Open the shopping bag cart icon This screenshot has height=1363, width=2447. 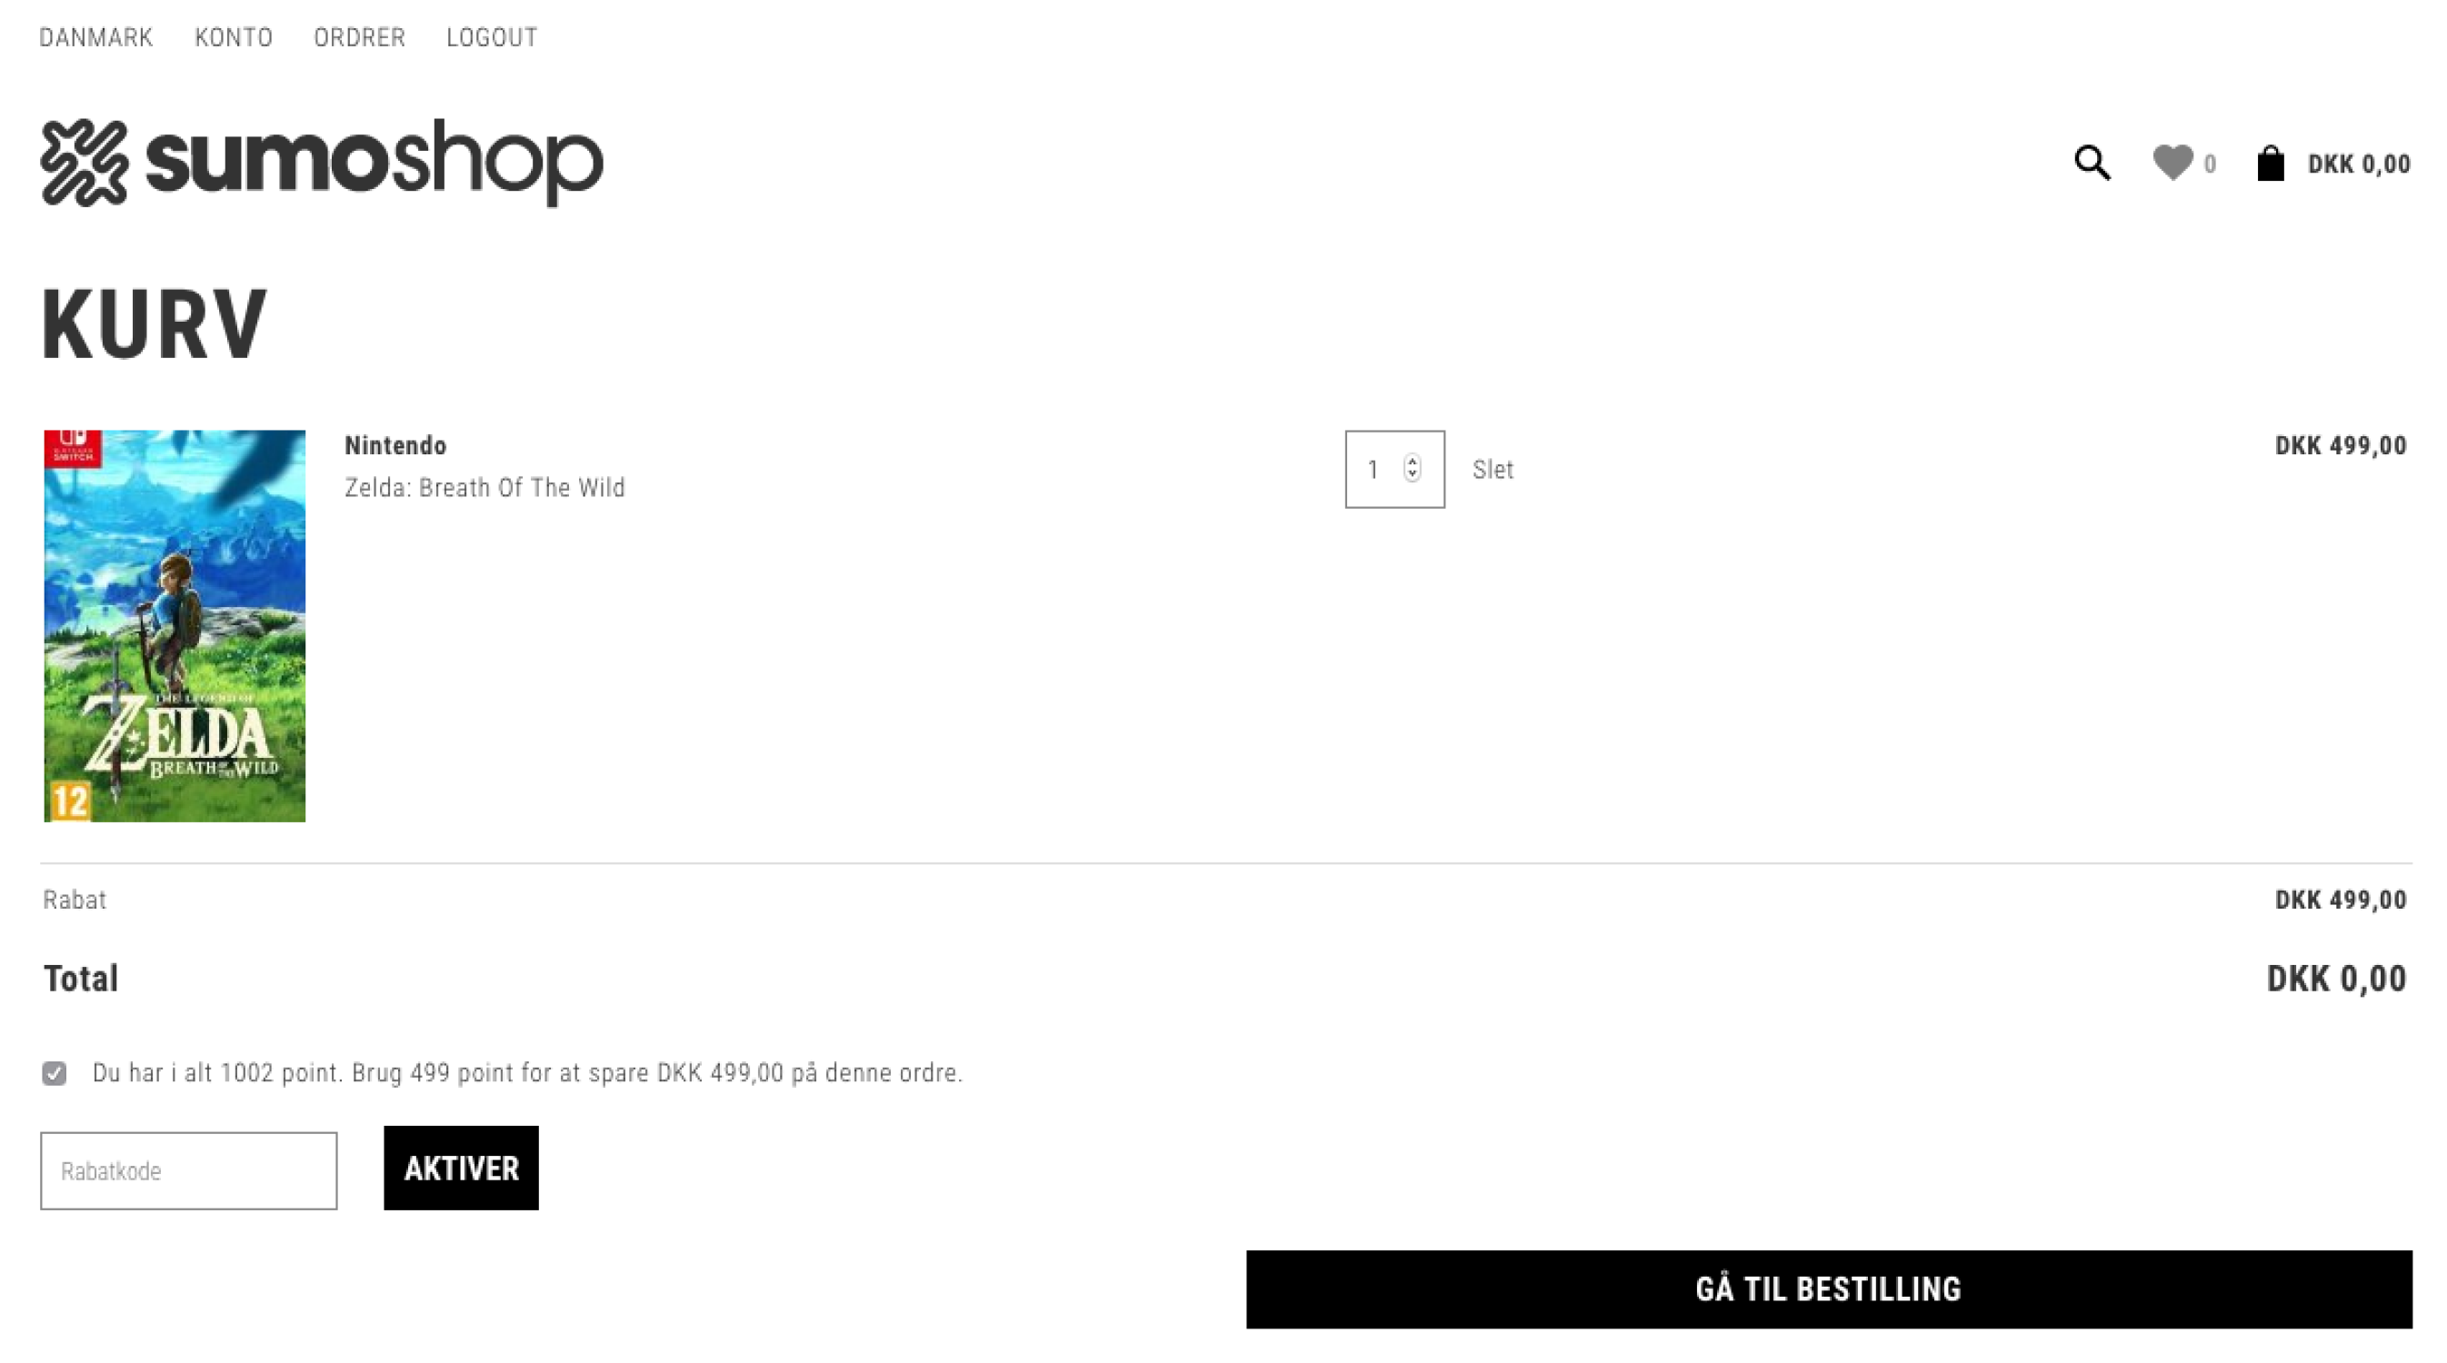(x=2271, y=163)
